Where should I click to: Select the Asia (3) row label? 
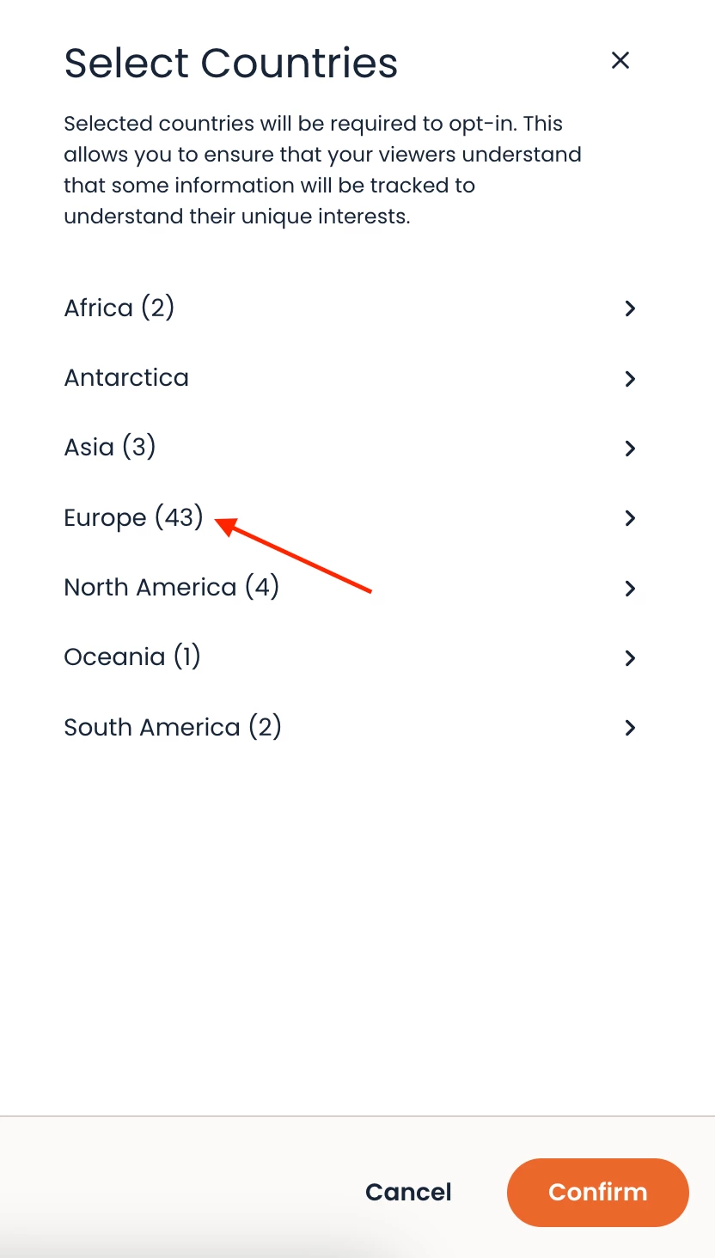tap(110, 448)
